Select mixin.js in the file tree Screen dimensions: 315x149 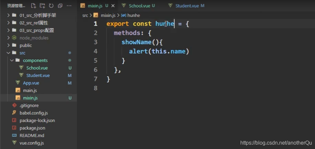(x=30, y=98)
